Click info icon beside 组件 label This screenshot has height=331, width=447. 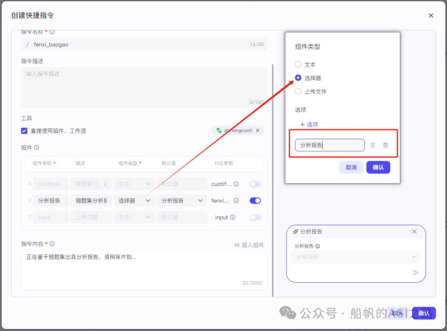36,148
